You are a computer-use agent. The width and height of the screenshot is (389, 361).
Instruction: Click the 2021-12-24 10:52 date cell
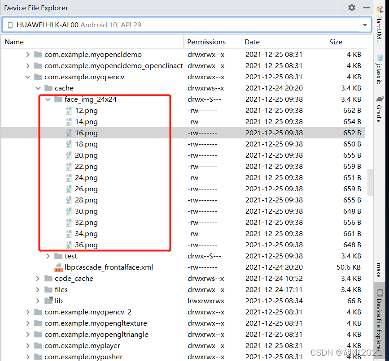tap(274, 279)
